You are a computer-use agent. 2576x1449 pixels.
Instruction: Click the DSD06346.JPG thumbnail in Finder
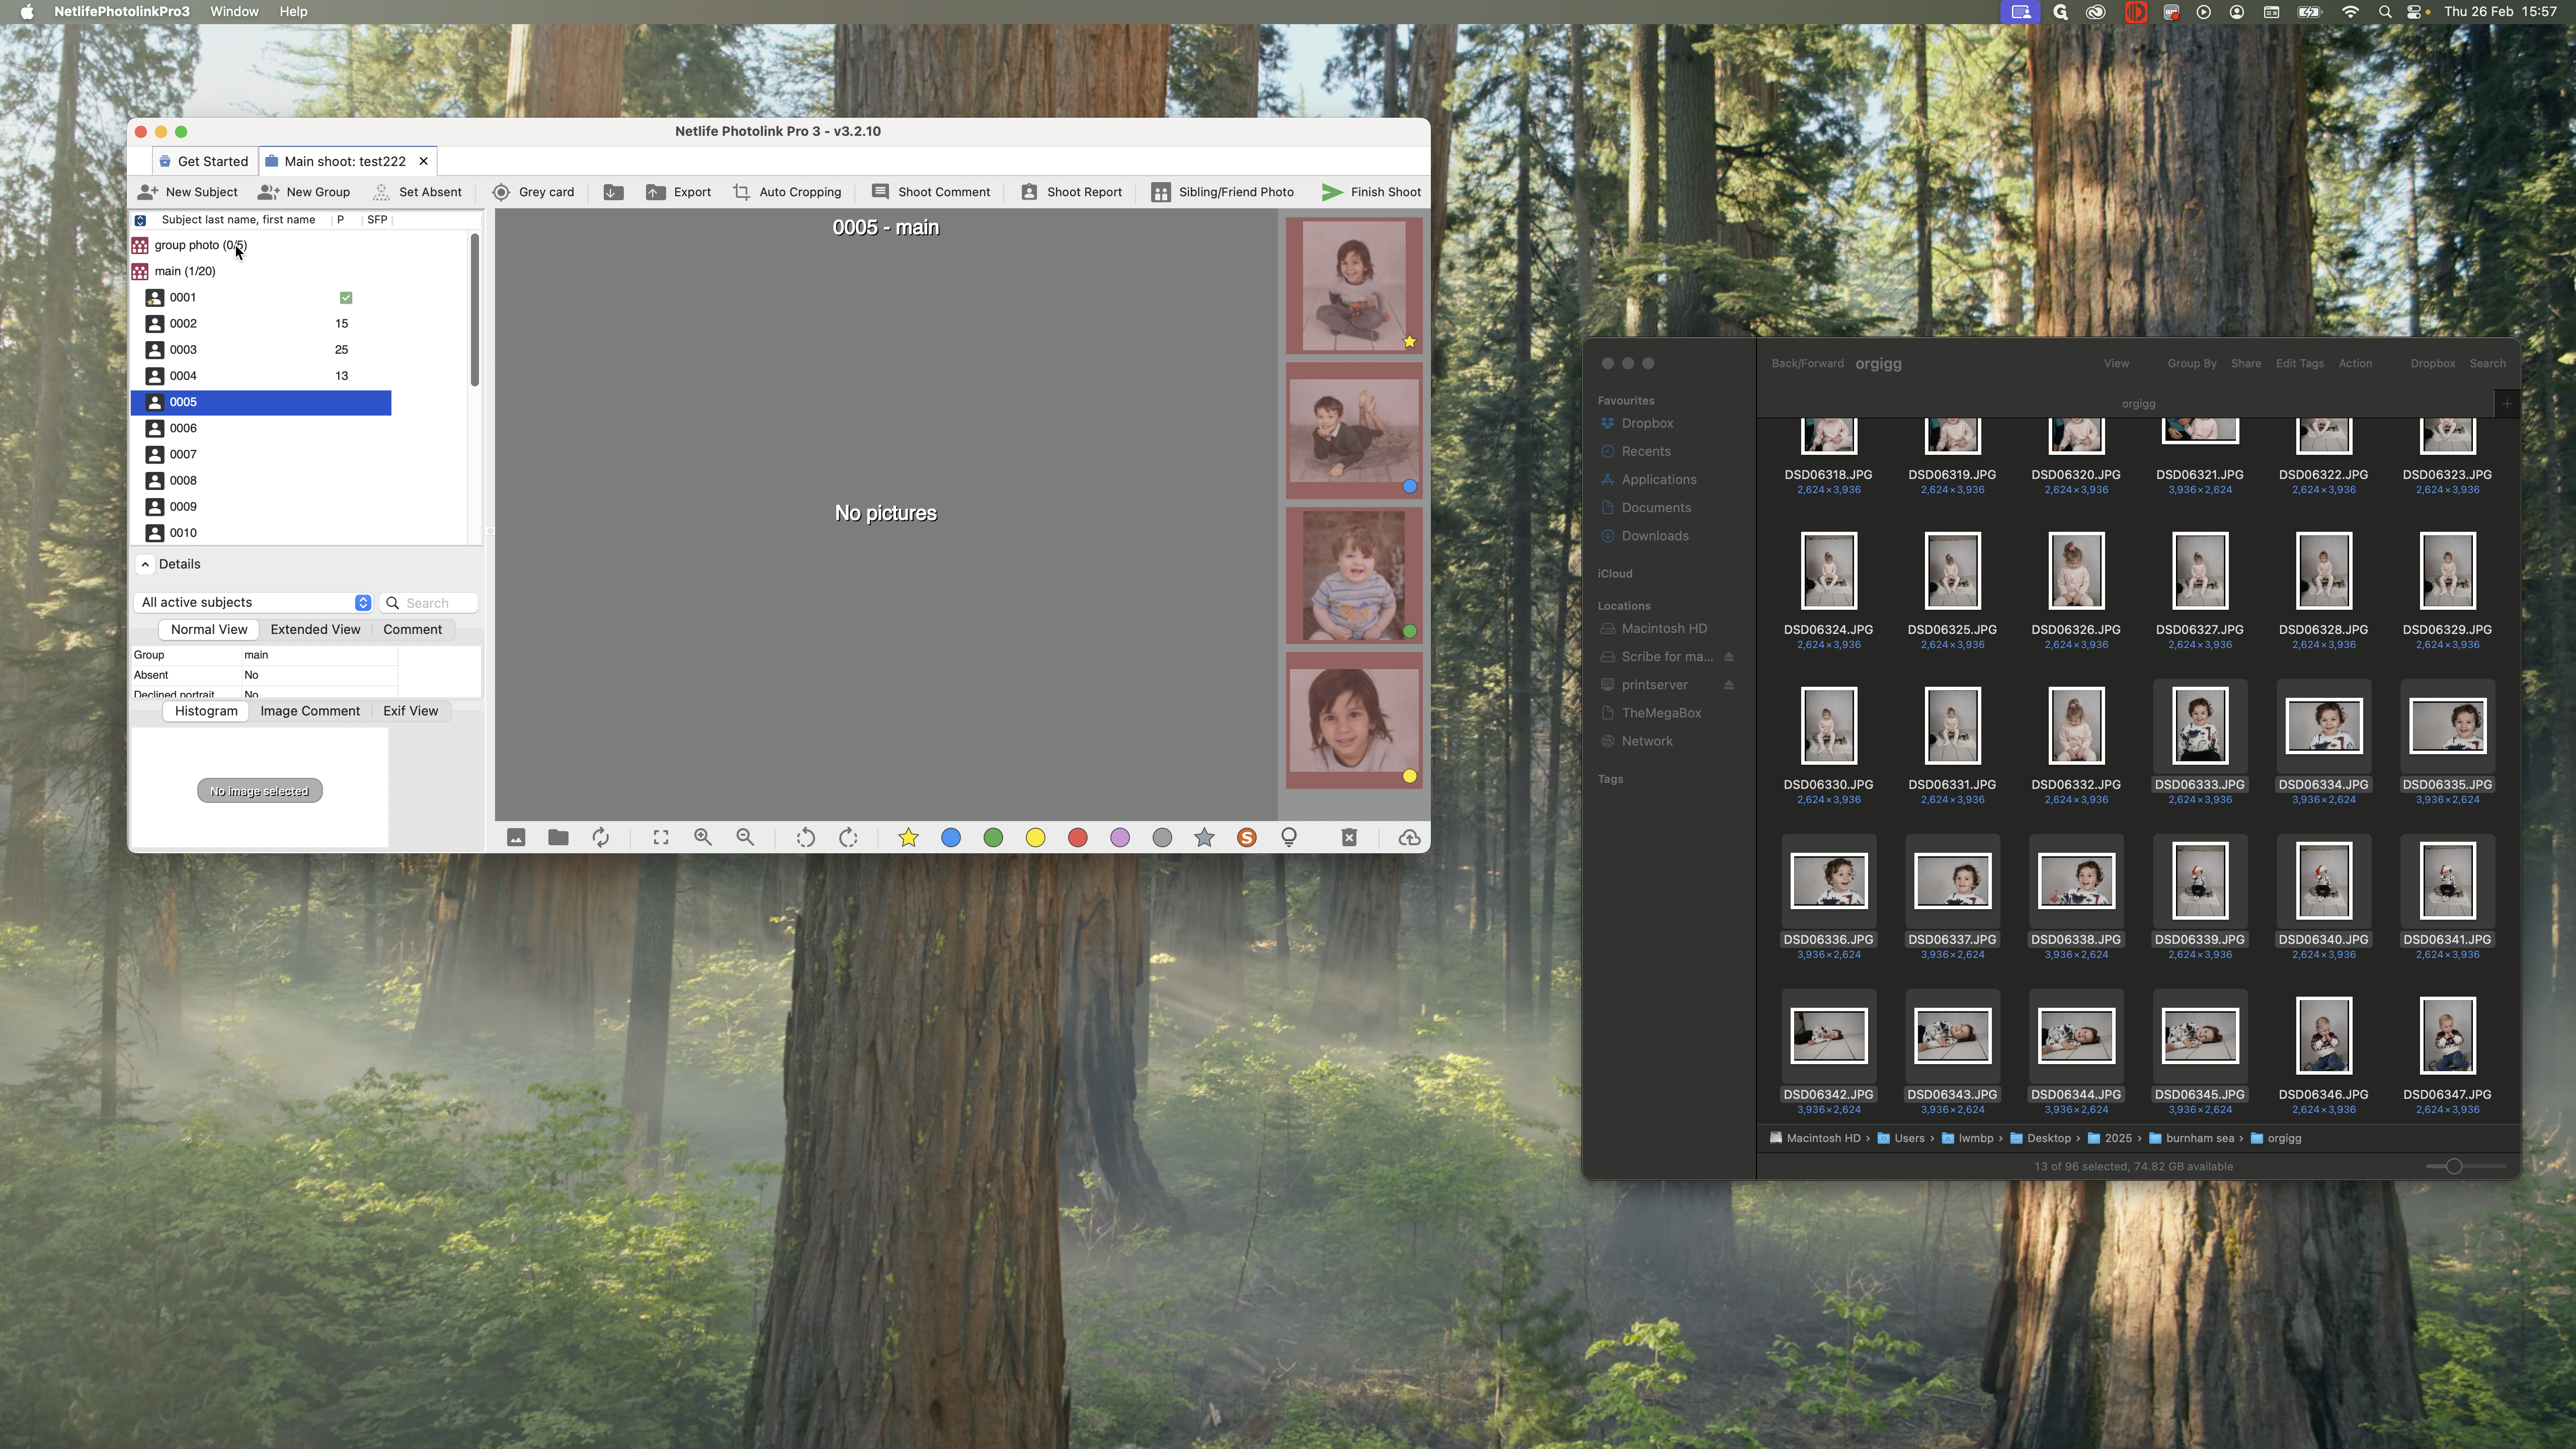point(2323,1035)
